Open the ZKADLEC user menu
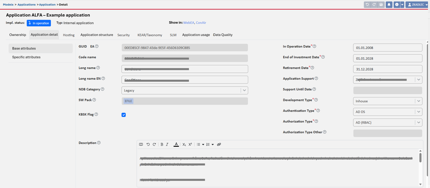The height and width of the screenshot is (188, 430). tap(417, 5)
